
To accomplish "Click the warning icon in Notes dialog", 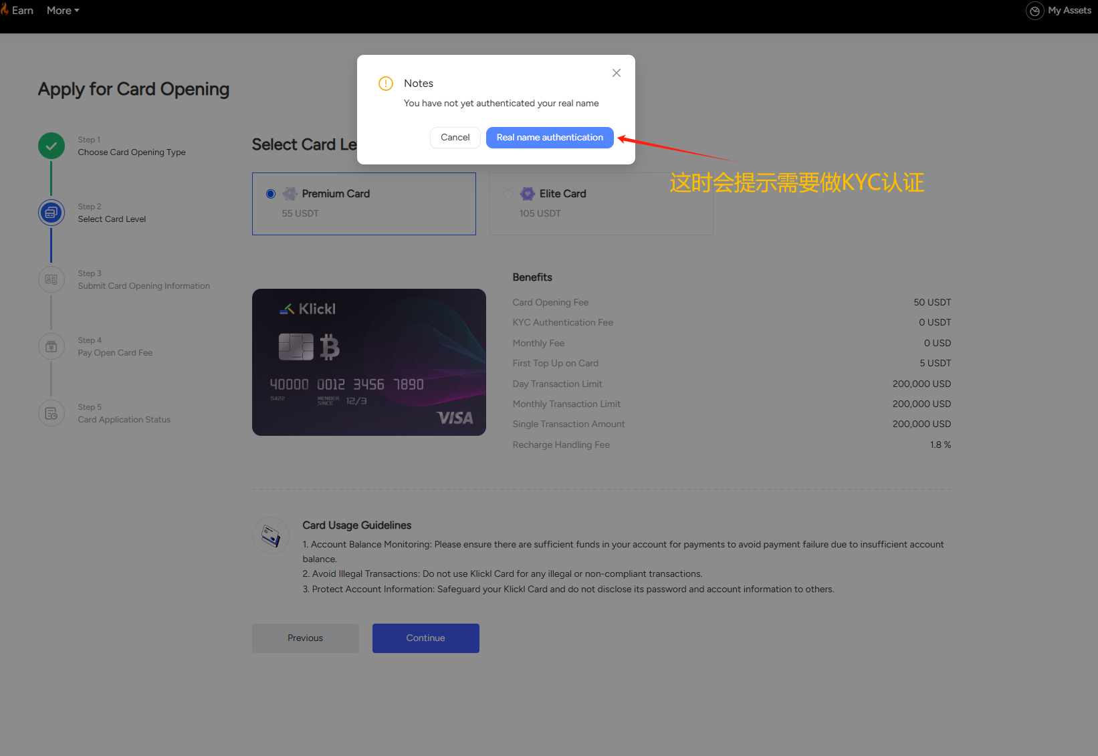I will pyautogui.click(x=386, y=84).
